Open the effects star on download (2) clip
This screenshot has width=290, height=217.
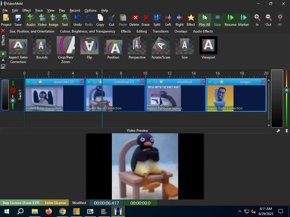coord(40,82)
